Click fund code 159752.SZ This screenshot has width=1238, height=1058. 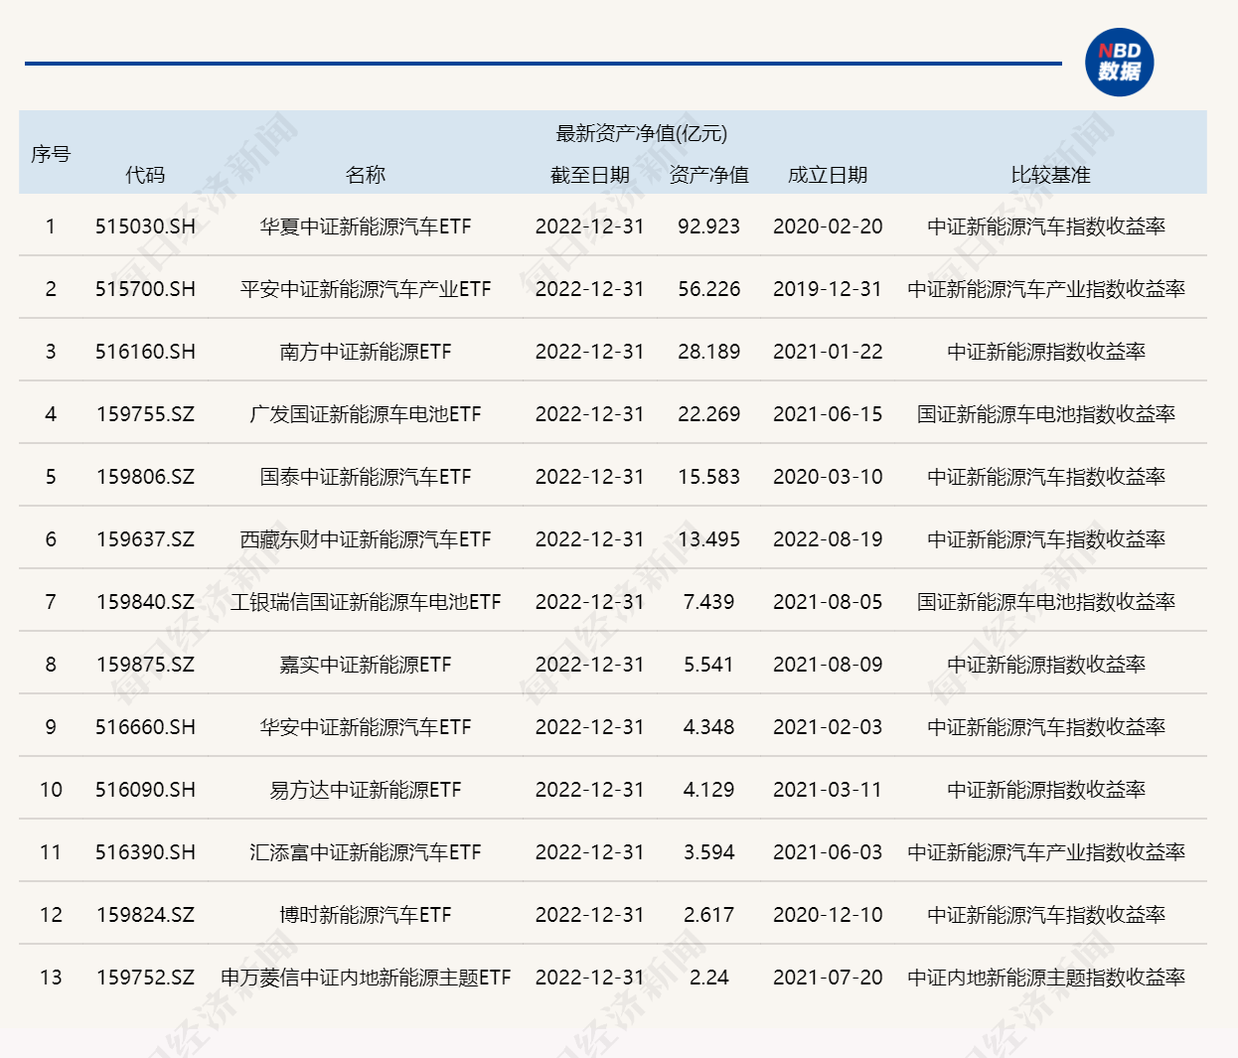[145, 978]
